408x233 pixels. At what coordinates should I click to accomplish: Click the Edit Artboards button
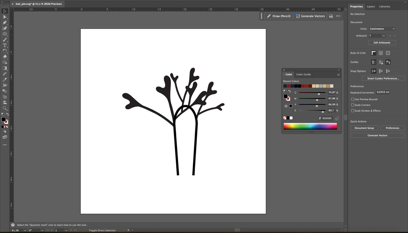[382, 43]
